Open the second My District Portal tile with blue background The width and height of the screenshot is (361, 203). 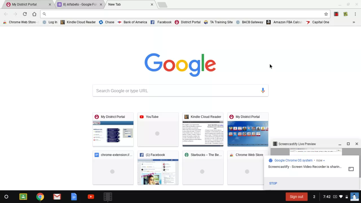[248, 130]
